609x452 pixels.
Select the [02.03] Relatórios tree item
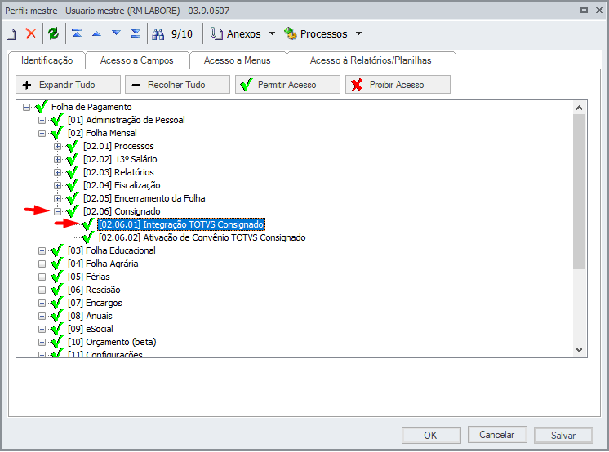(x=118, y=172)
